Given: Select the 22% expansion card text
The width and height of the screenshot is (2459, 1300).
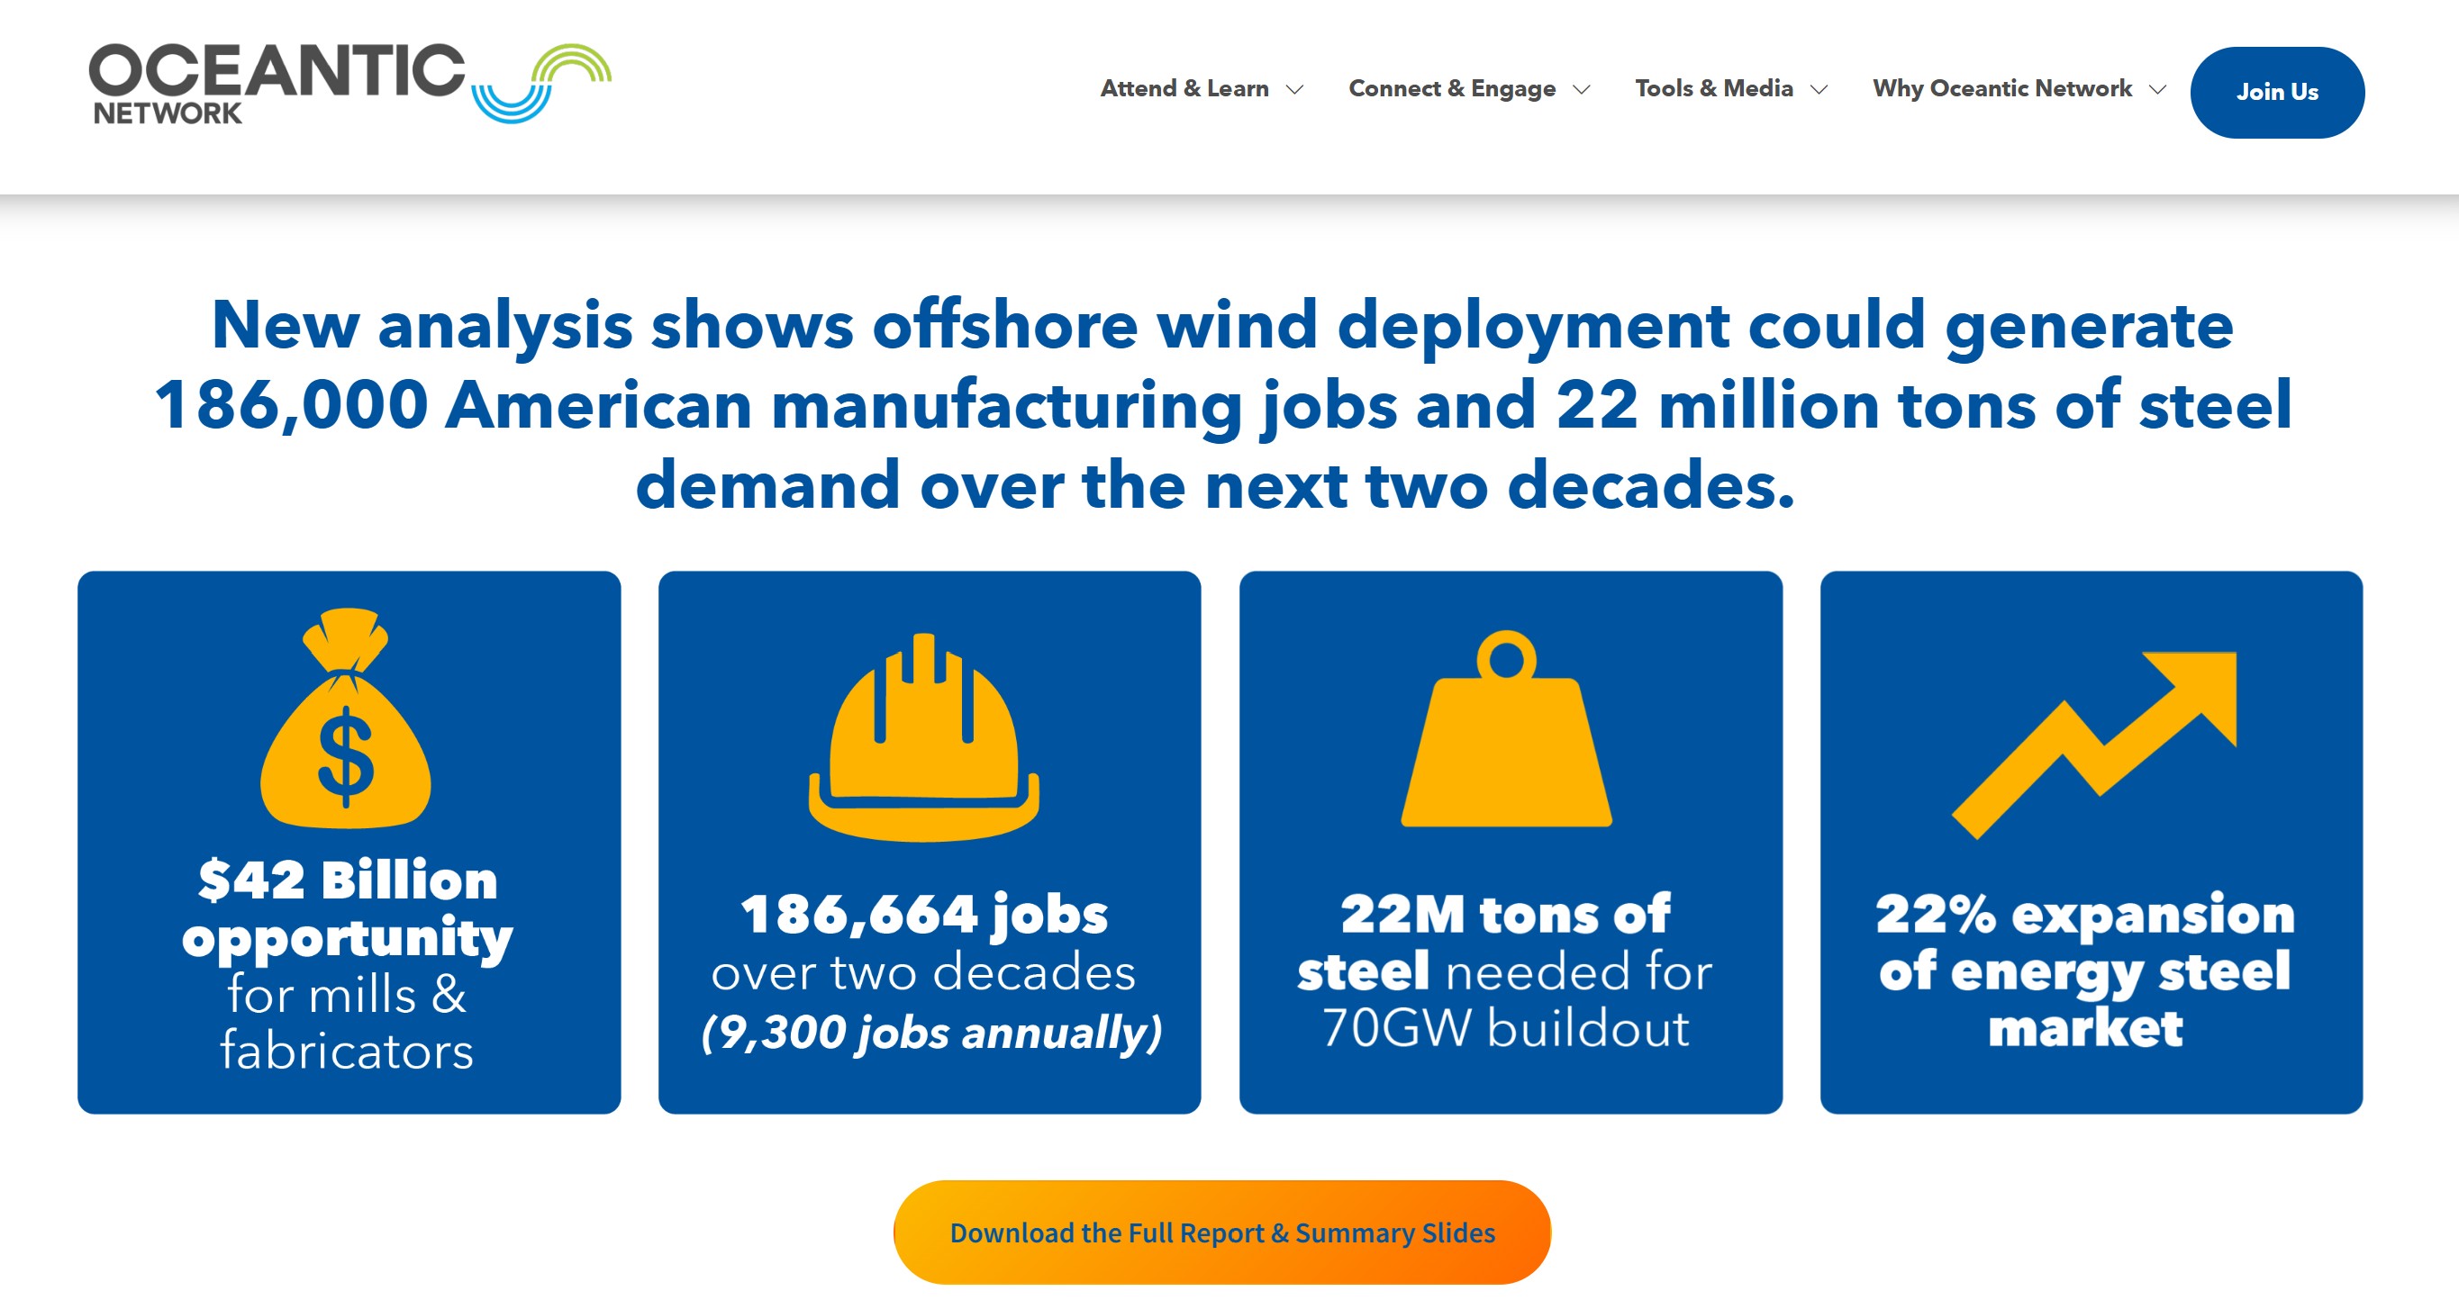Looking at the screenshot, I should pos(2086,970).
